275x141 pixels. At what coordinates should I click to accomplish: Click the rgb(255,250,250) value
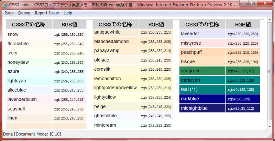coord(69,35)
